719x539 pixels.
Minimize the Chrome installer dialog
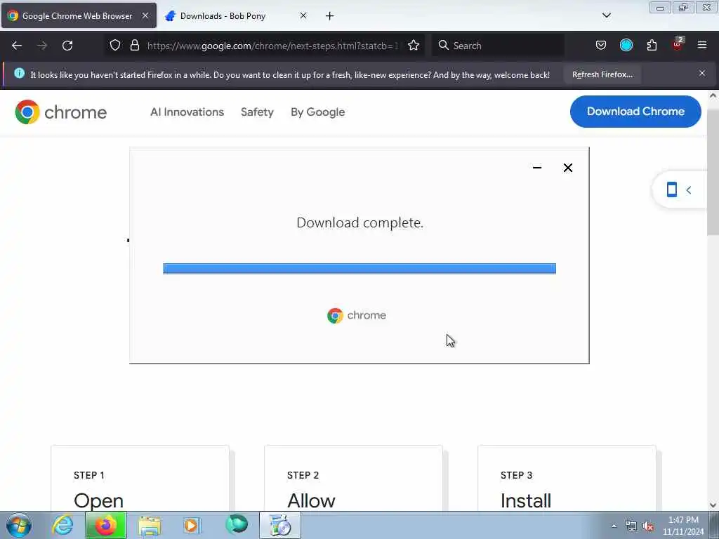pyautogui.click(x=537, y=168)
